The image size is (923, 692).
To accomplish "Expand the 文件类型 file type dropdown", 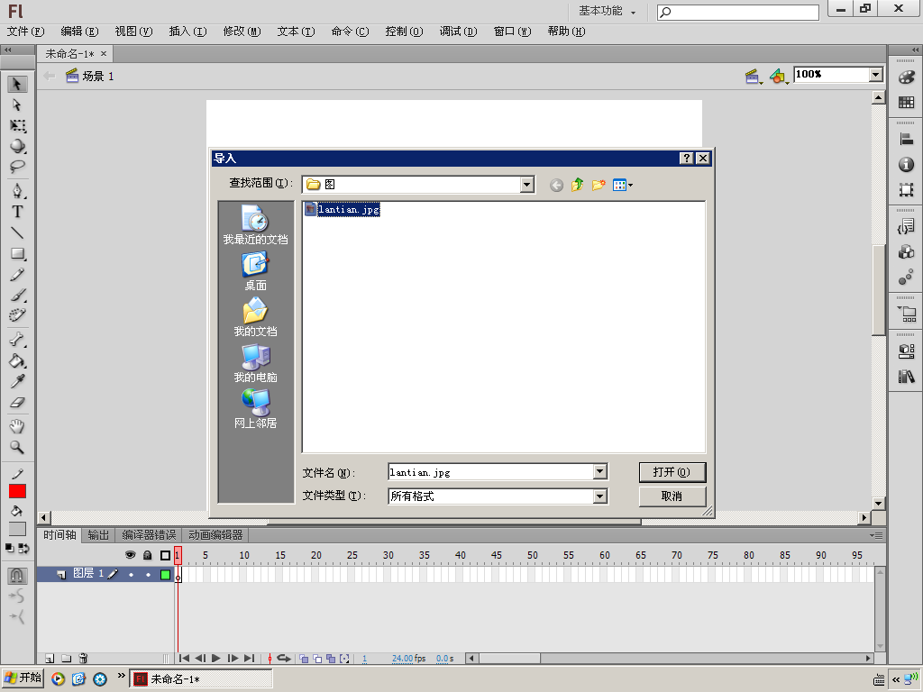I will coord(599,496).
